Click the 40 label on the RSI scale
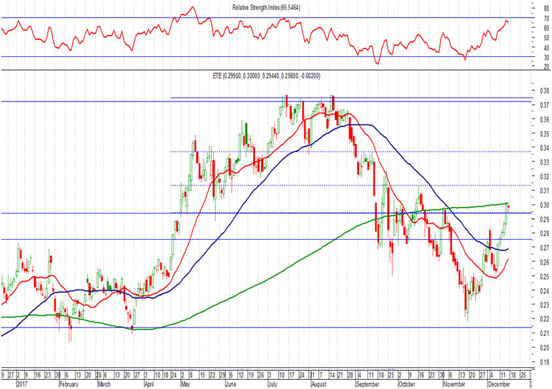This screenshot has height=389, width=552. [x=546, y=48]
